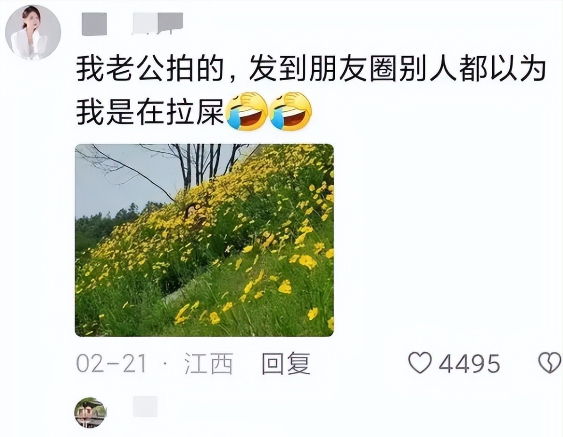The height and width of the screenshot is (437, 563).
Task: Like the comment with the heart icon
Action: 420,363
